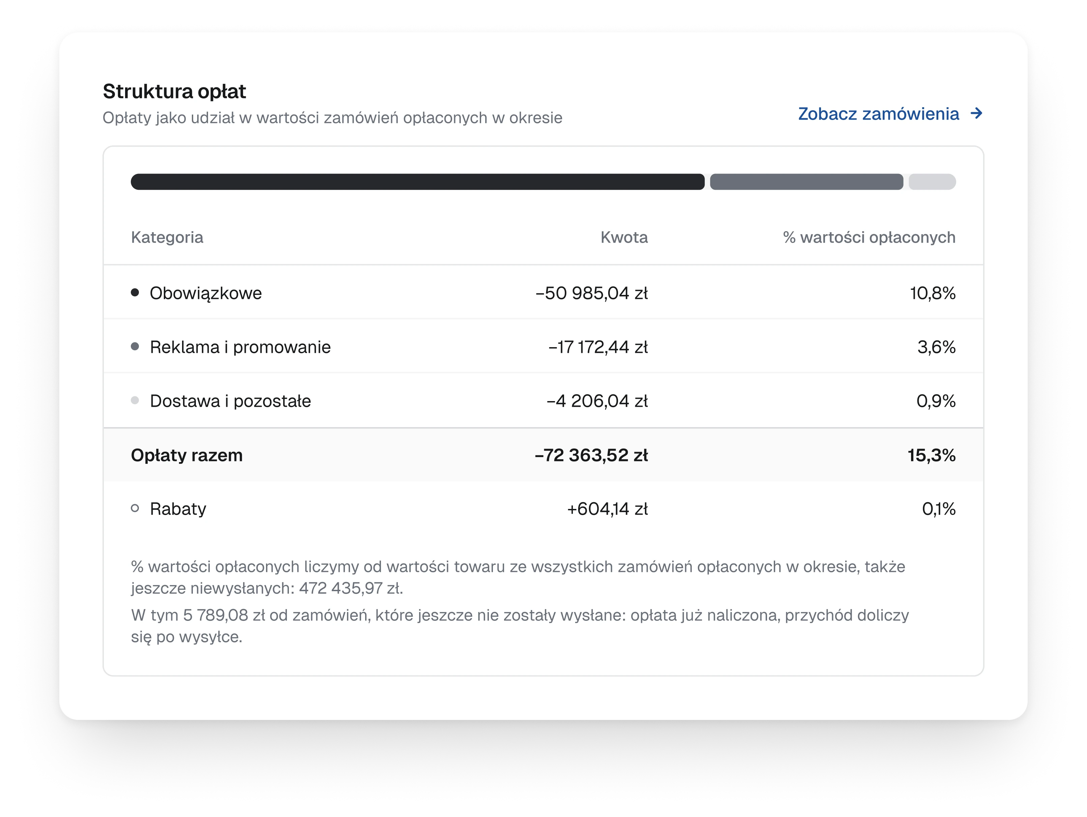Click amount −50 985,04 zł
Image resolution: width=1087 pixels, height=817 pixels.
592,293
